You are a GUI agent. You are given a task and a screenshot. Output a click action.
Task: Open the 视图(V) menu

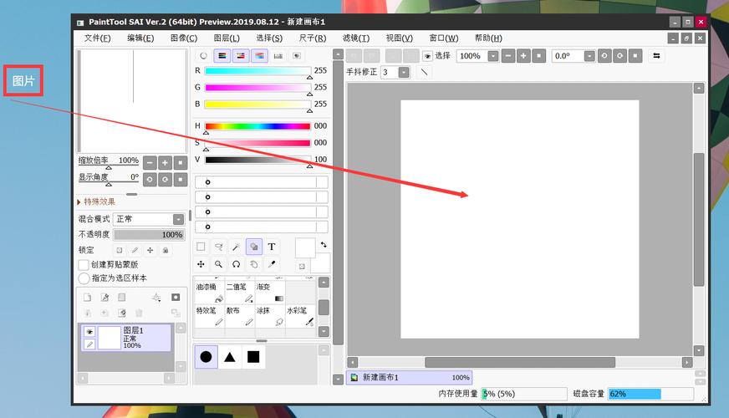click(x=399, y=38)
